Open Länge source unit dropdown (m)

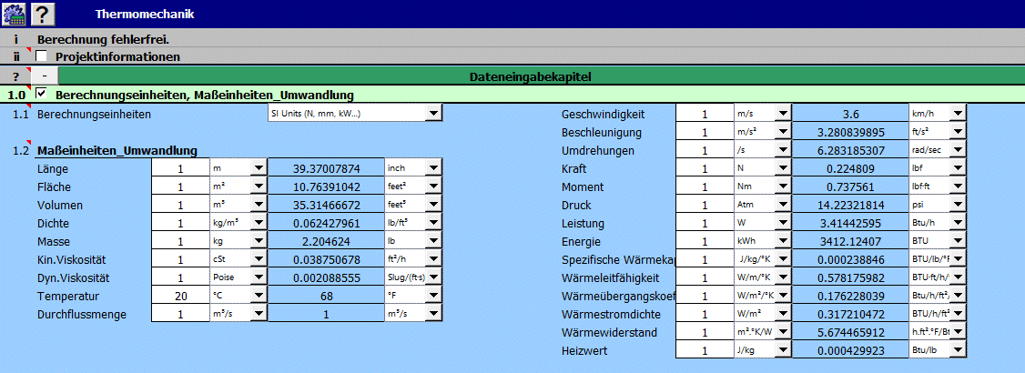point(259,168)
